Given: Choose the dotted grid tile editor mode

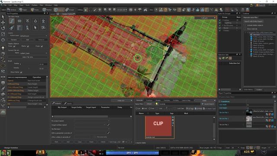Looking at the screenshot, I should click(x=19, y=28).
